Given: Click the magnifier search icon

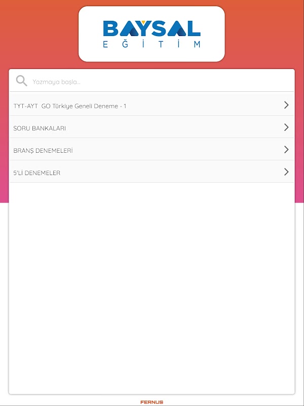Looking at the screenshot, I should [x=21, y=81].
